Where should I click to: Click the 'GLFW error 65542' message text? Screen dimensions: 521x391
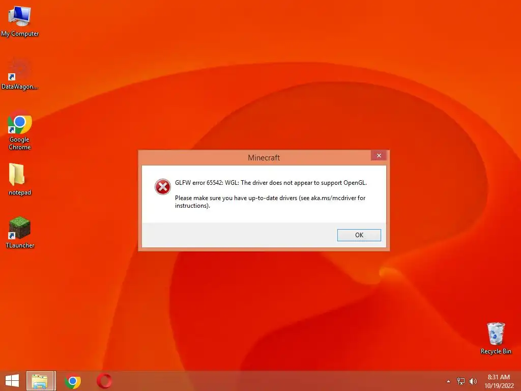pos(271,183)
